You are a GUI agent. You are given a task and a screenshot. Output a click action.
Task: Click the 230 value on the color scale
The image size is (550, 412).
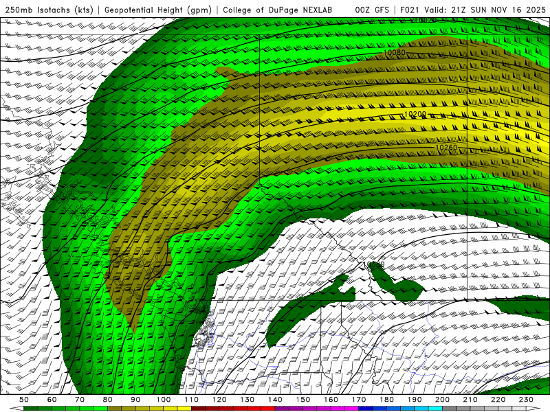click(x=526, y=400)
